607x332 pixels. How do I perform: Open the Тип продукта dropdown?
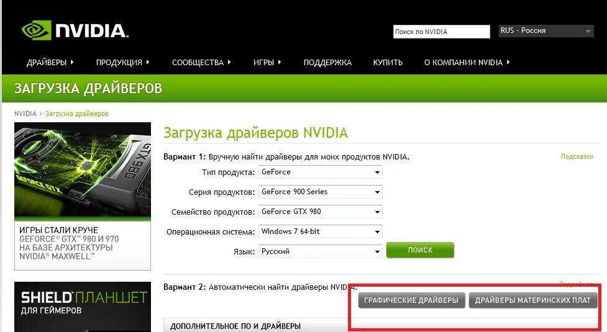(x=321, y=172)
